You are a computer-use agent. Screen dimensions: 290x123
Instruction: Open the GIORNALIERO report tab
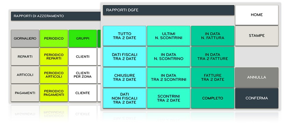coord(25,38)
